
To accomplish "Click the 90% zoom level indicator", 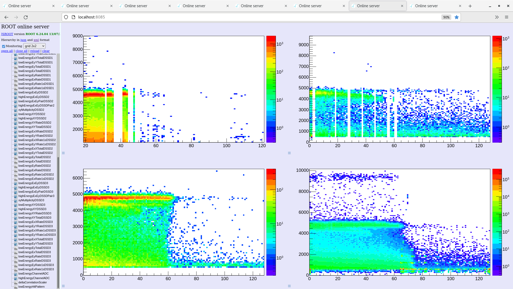I will [x=446, y=17].
